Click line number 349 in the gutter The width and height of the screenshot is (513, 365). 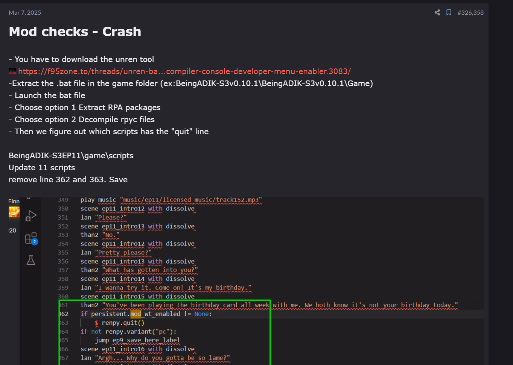point(63,200)
